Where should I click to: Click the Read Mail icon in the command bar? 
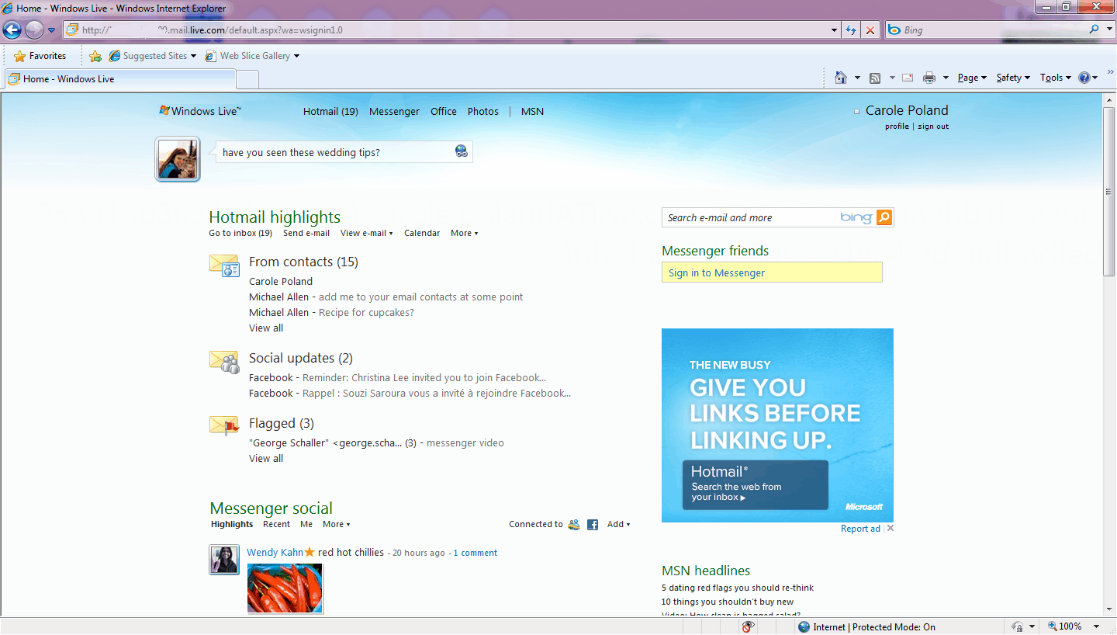tap(908, 78)
